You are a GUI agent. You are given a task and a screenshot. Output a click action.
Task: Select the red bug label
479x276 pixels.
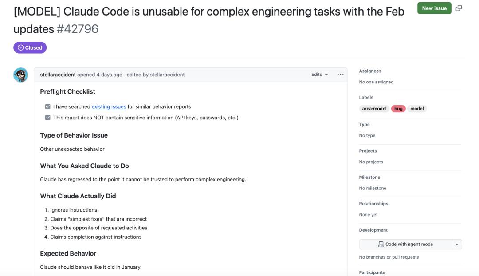(398, 109)
